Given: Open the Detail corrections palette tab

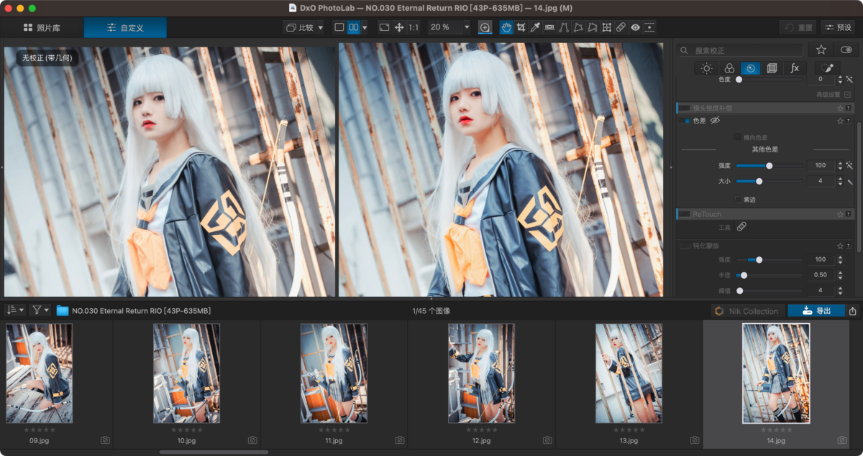Looking at the screenshot, I should pyautogui.click(x=750, y=68).
